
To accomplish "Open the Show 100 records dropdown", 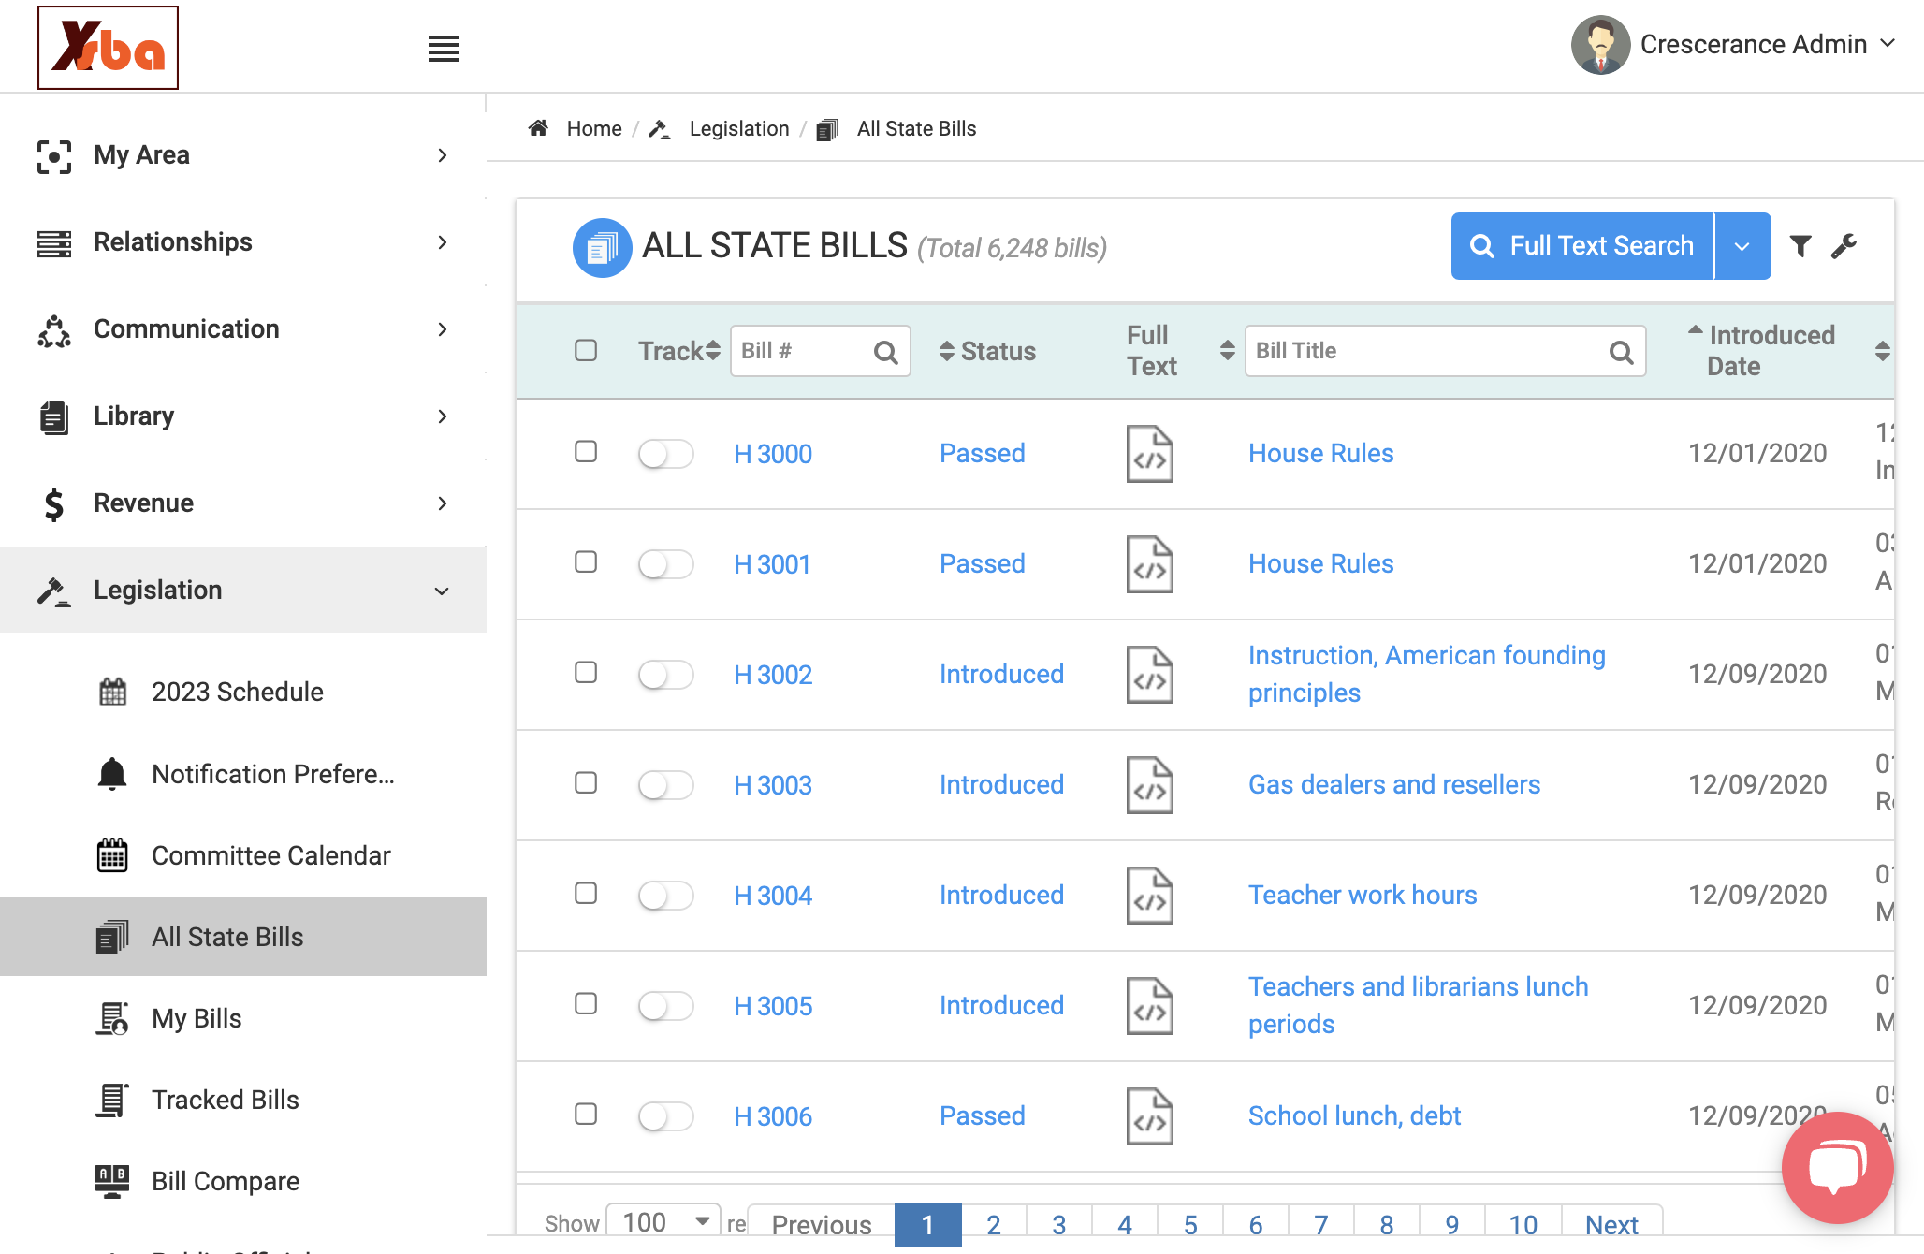I will point(663,1222).
